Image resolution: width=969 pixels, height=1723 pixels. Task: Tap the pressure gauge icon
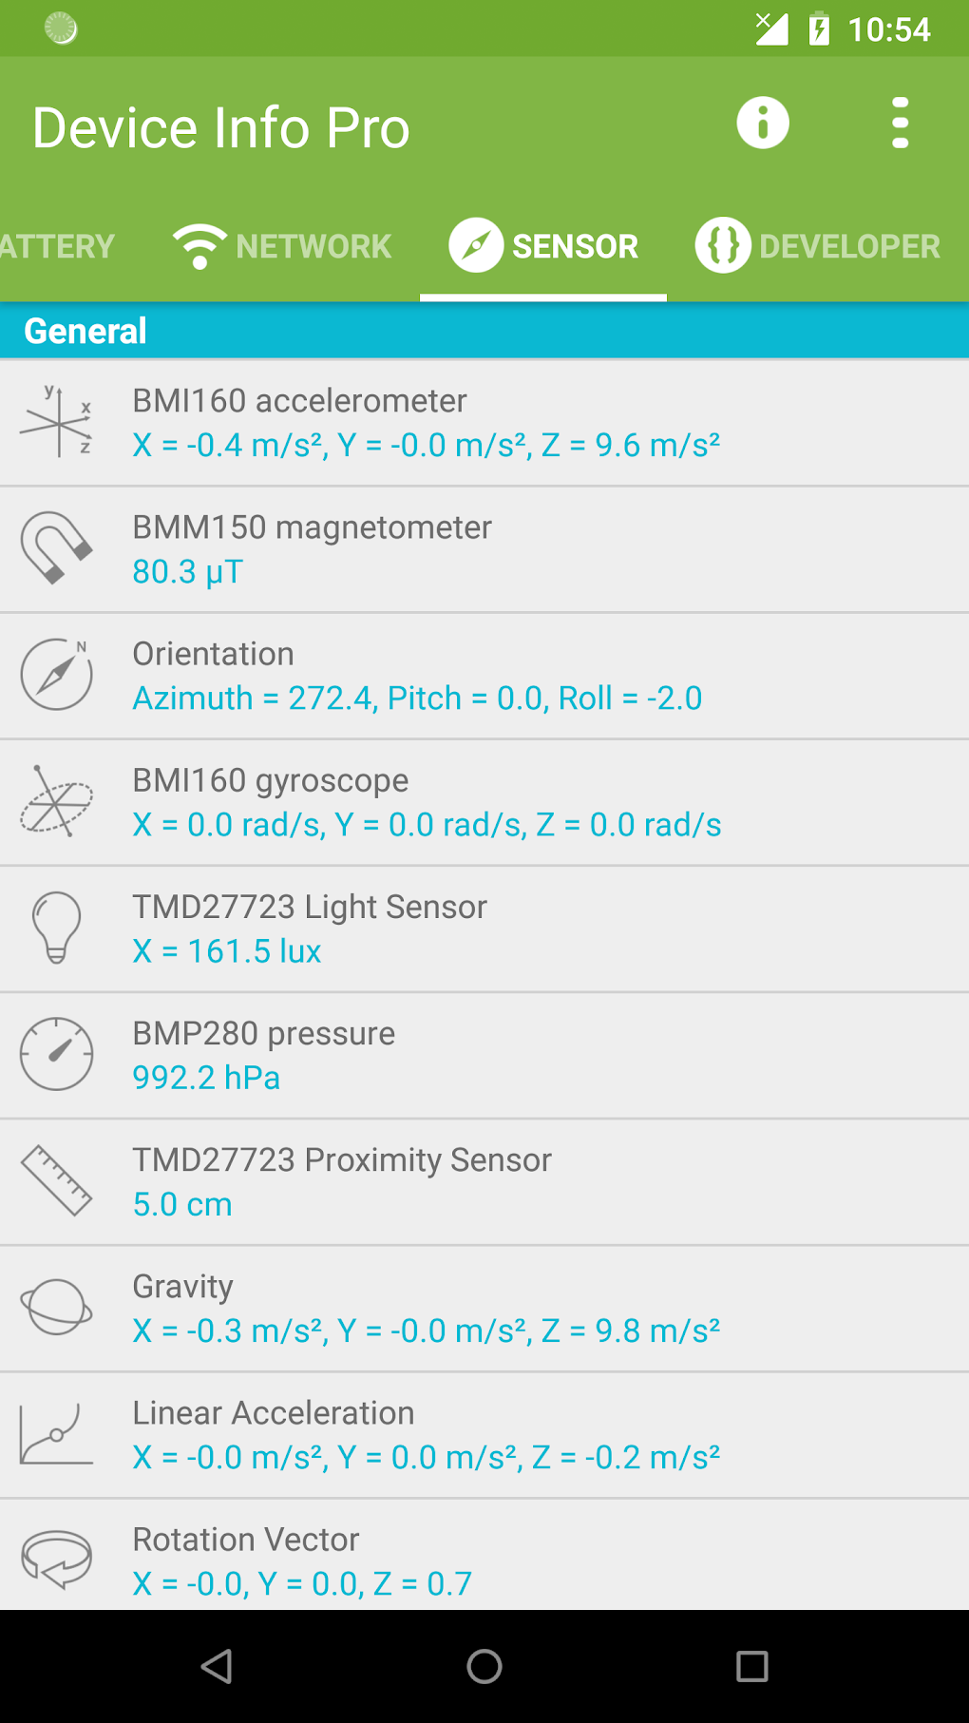57,1055
